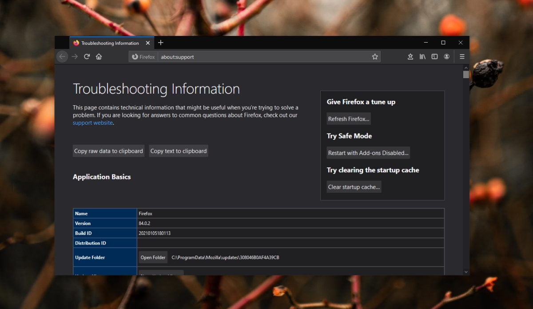533x309 pixels.
Task: Minimize the Firefox window
Action: (x=426, y=43)
